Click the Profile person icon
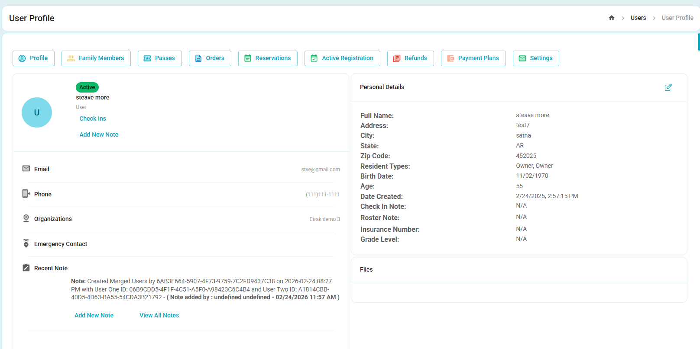Screen dimensions: 700x349 (22, 58)
